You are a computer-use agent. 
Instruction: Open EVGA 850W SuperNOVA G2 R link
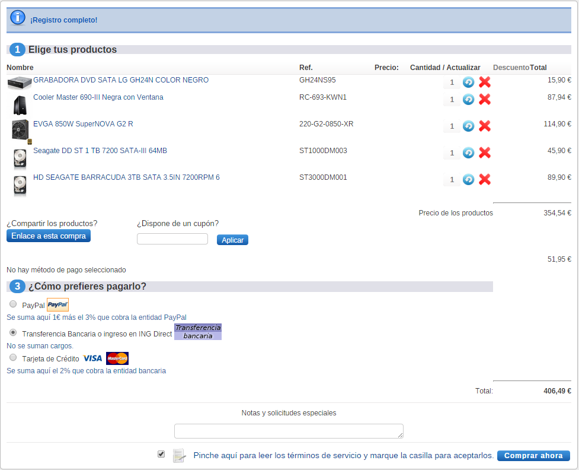click(x=83, y=124)
